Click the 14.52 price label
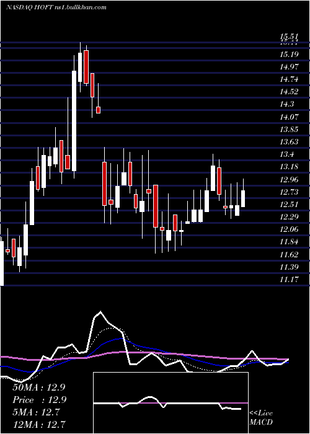The width and height of the screenshot is (310, 434). [x=289, y=92]
